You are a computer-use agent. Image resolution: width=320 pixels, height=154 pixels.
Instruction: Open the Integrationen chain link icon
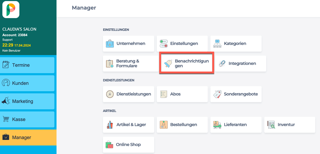(222, 64)
